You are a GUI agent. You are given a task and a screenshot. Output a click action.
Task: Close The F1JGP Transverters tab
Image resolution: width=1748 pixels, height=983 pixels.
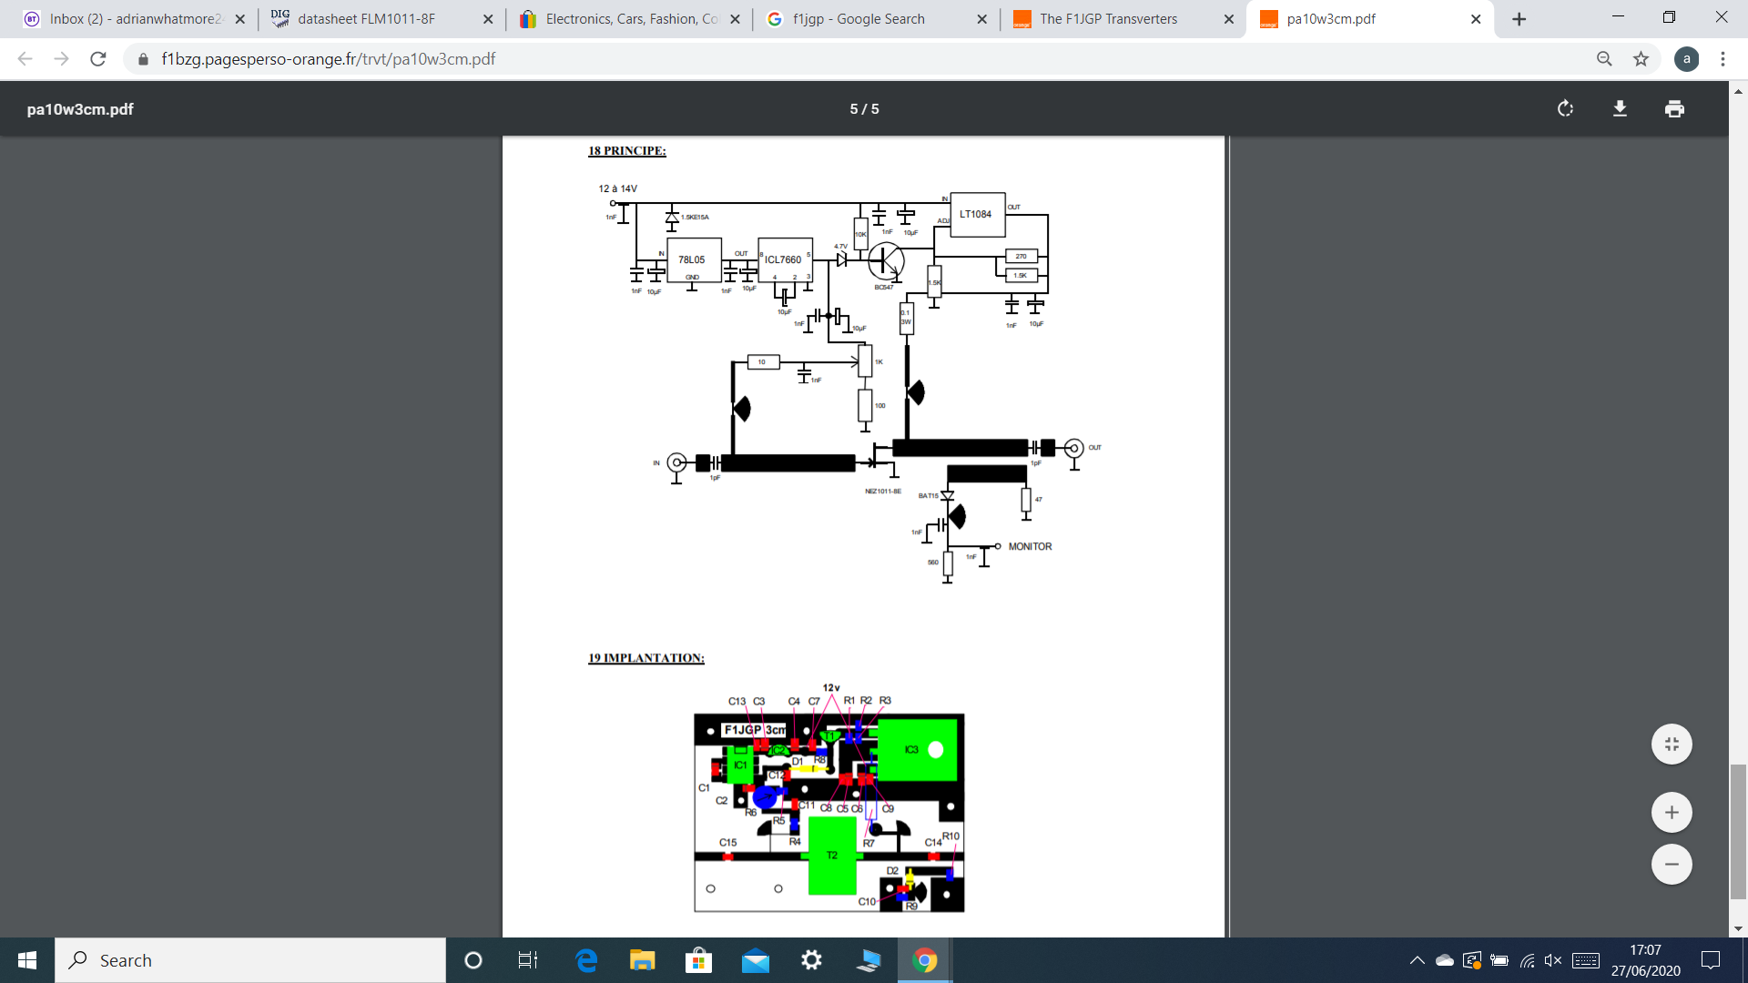coord(1229,19)
